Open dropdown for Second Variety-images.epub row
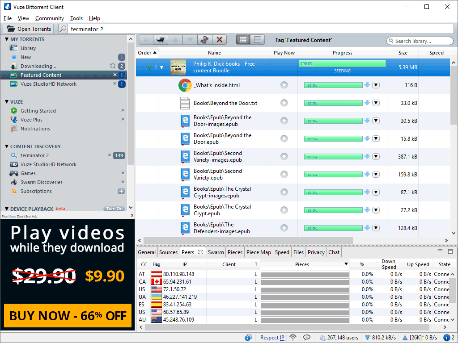The width and height of the screenshot is (458, 343). pos(376,157)
